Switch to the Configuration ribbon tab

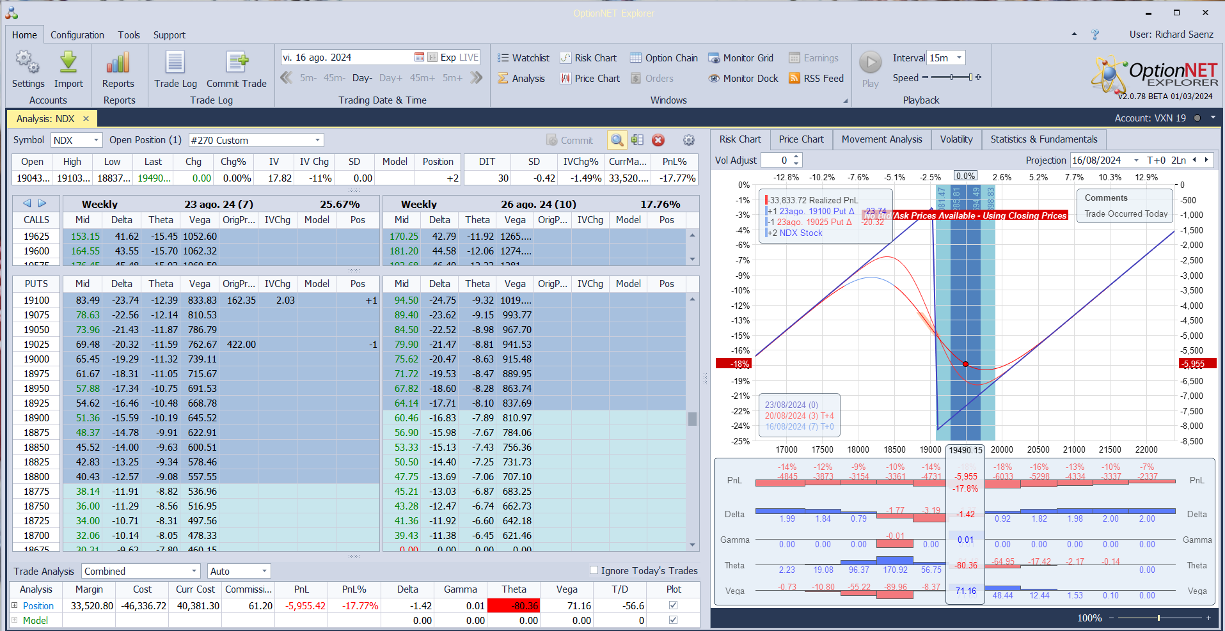77,35
